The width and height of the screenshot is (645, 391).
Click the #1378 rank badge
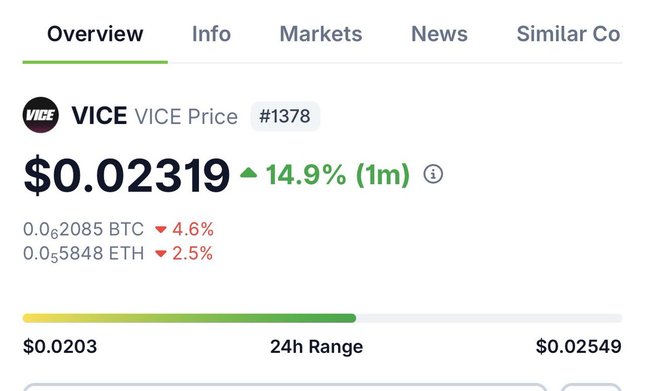(x=285, y=116)
